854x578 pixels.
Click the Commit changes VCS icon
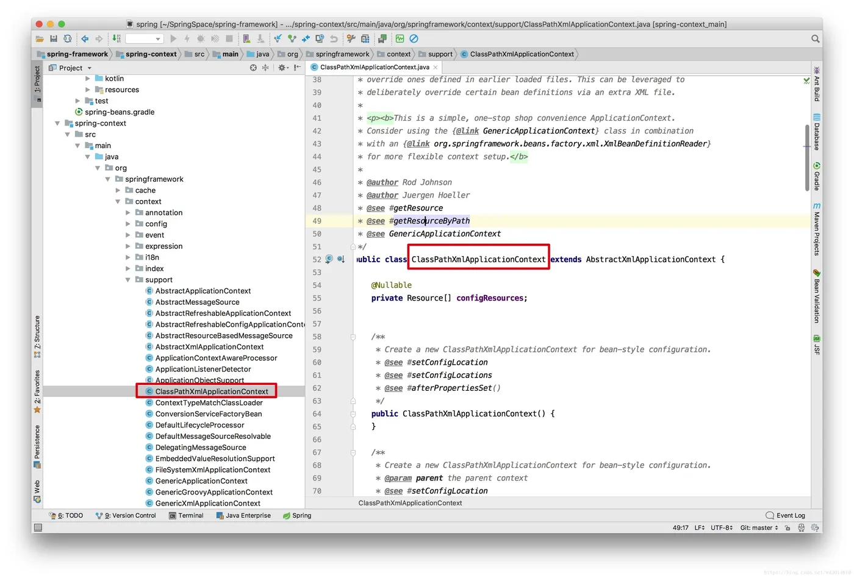click(x=292, y=38)
